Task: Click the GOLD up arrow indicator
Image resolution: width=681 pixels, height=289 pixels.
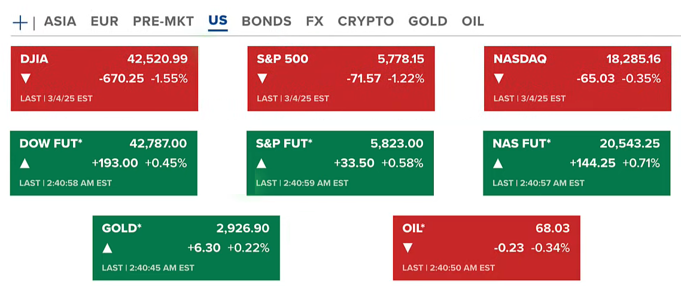Action: point(107,248)
